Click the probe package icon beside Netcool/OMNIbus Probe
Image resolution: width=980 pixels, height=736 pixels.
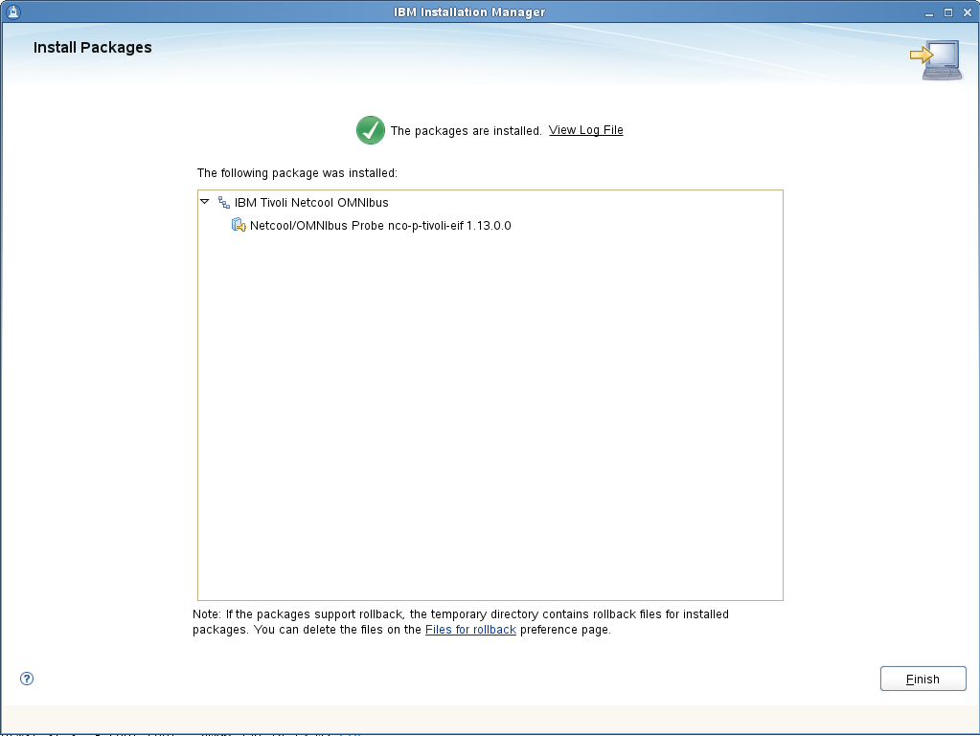pyautogui.click(x=239, y=225)
